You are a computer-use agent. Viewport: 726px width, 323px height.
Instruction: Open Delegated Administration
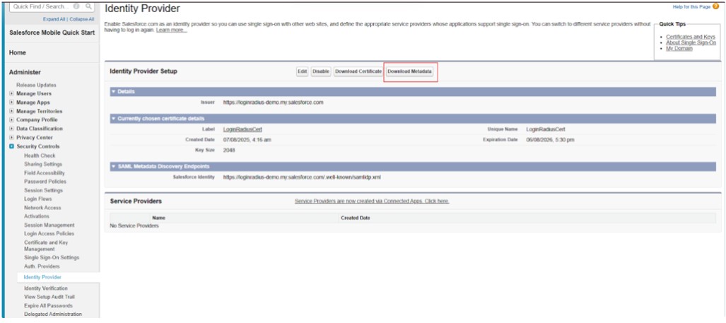53,315
